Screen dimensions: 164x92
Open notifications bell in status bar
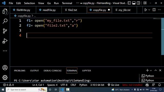pos(159,85)
